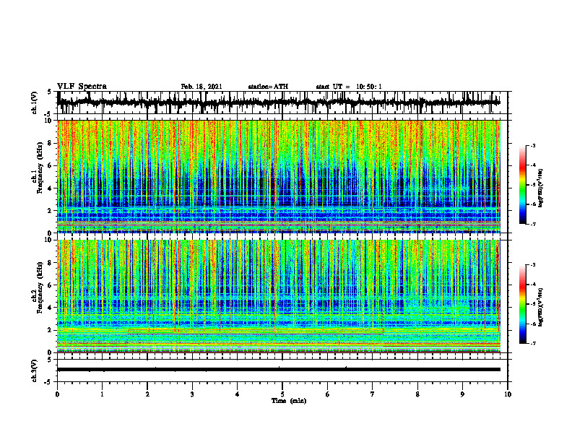Click the "ch.1(V)" waveform axis label
572x442 pixels.
pyautogui.click(x=35, y=103)
